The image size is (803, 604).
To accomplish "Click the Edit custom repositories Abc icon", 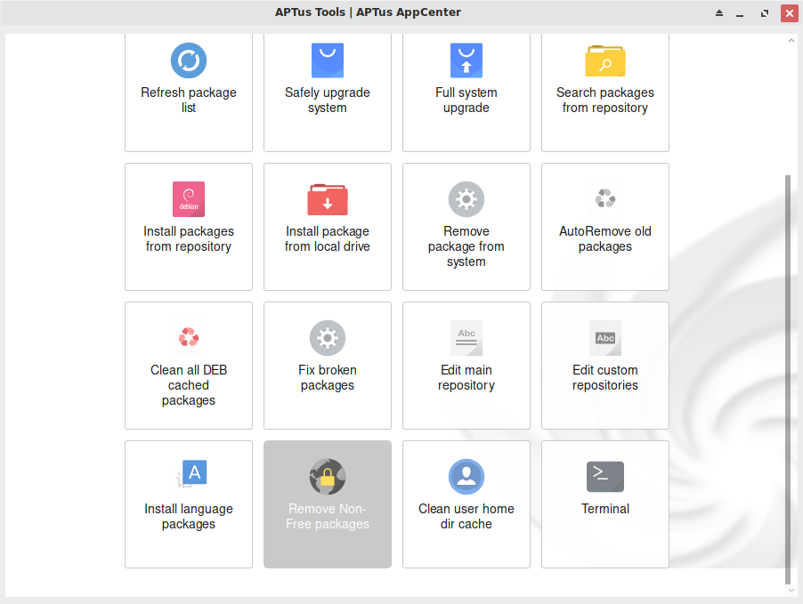I will click(x=604, y=338).
